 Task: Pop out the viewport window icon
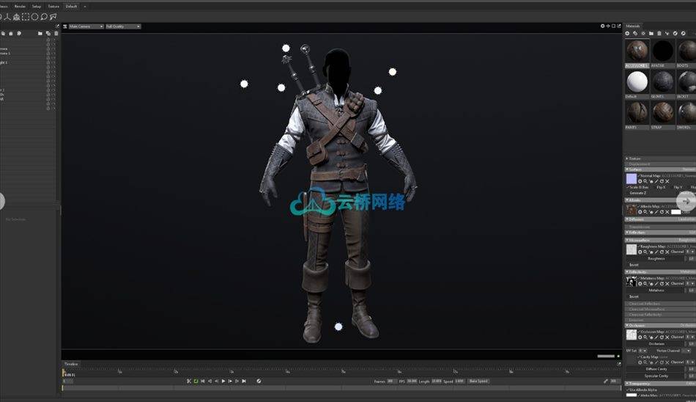(619, 26)
